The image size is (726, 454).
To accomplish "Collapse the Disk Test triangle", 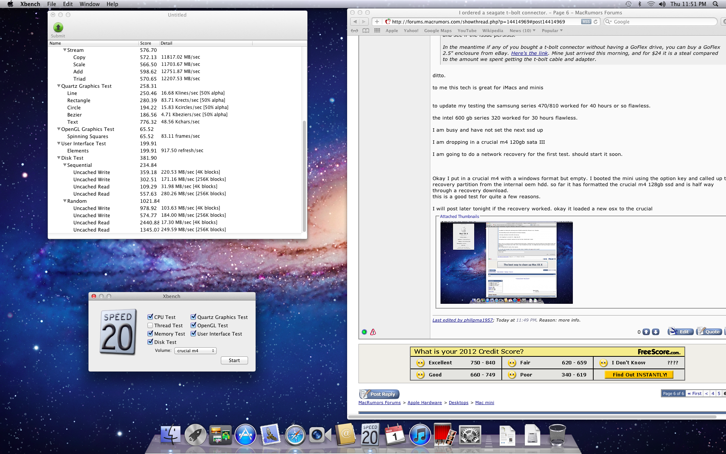I will pos(59,158).
